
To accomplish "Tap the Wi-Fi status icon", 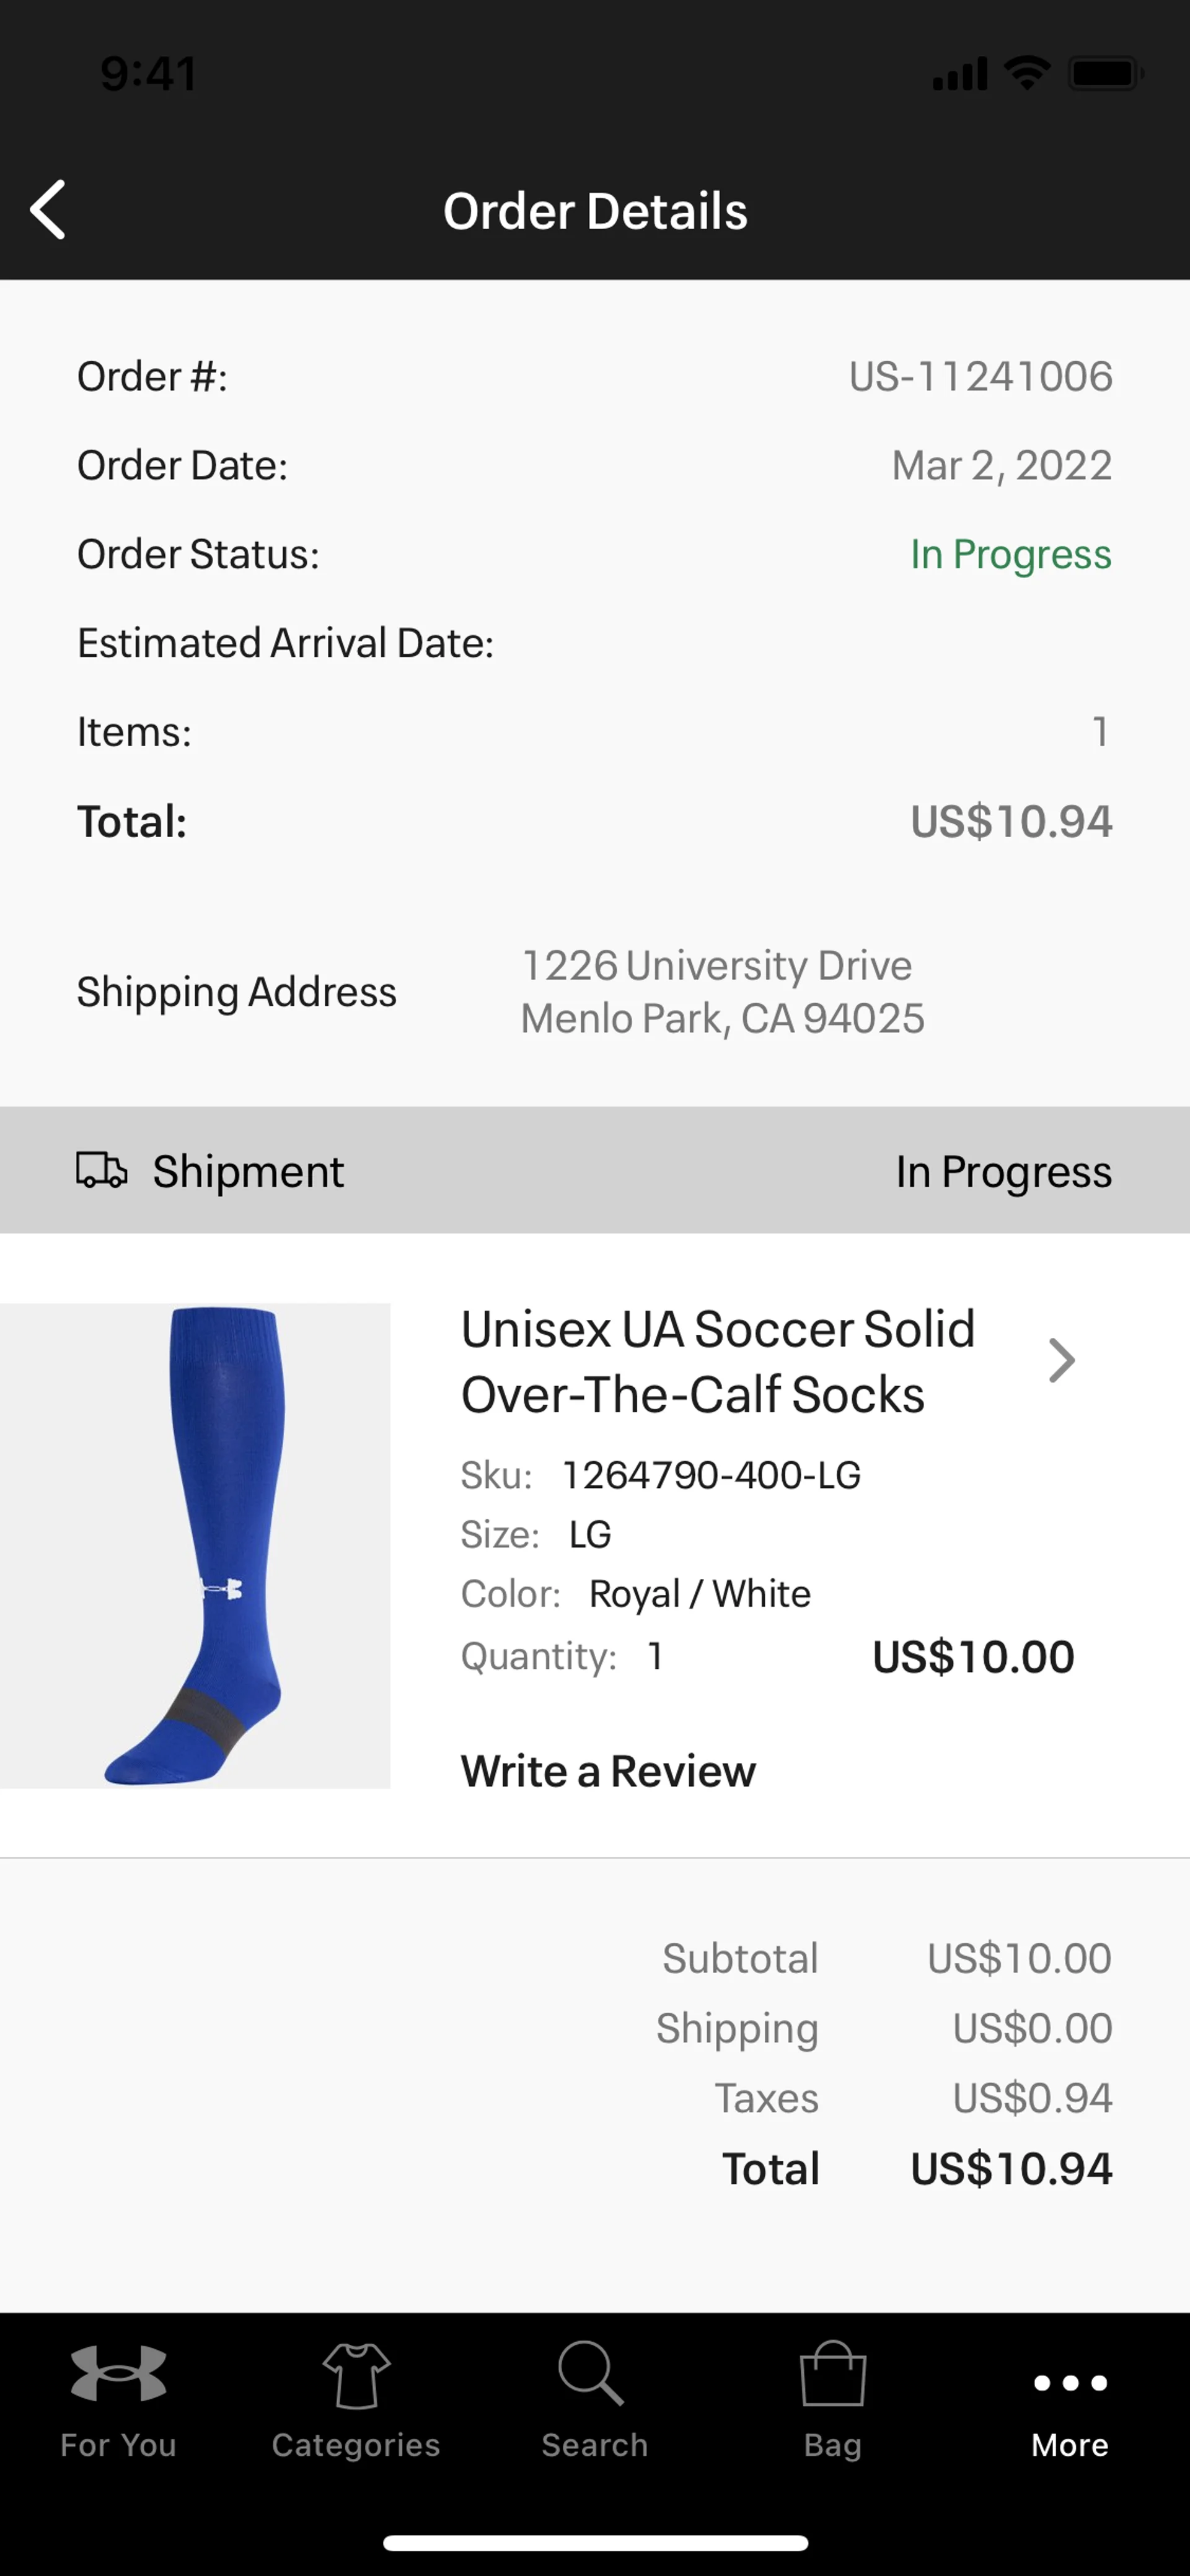I will (1027, 73).
